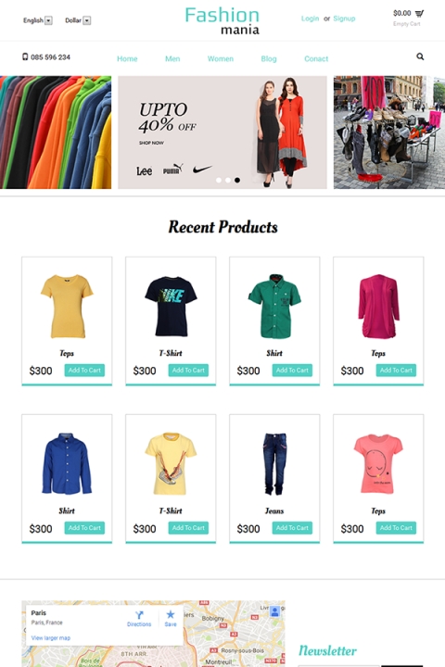Click the Puma logo in banner
Viewport: 445px width, 667px height.
coord(172,170)
